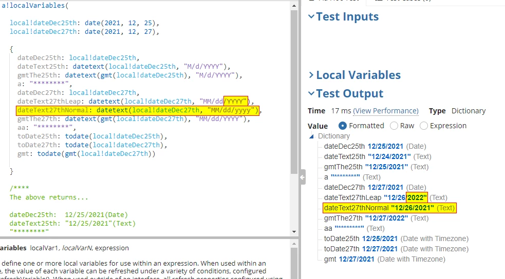Click the 'The above returns...' comment
Viewport: 505px width, 279px height.
coord(49,197)
